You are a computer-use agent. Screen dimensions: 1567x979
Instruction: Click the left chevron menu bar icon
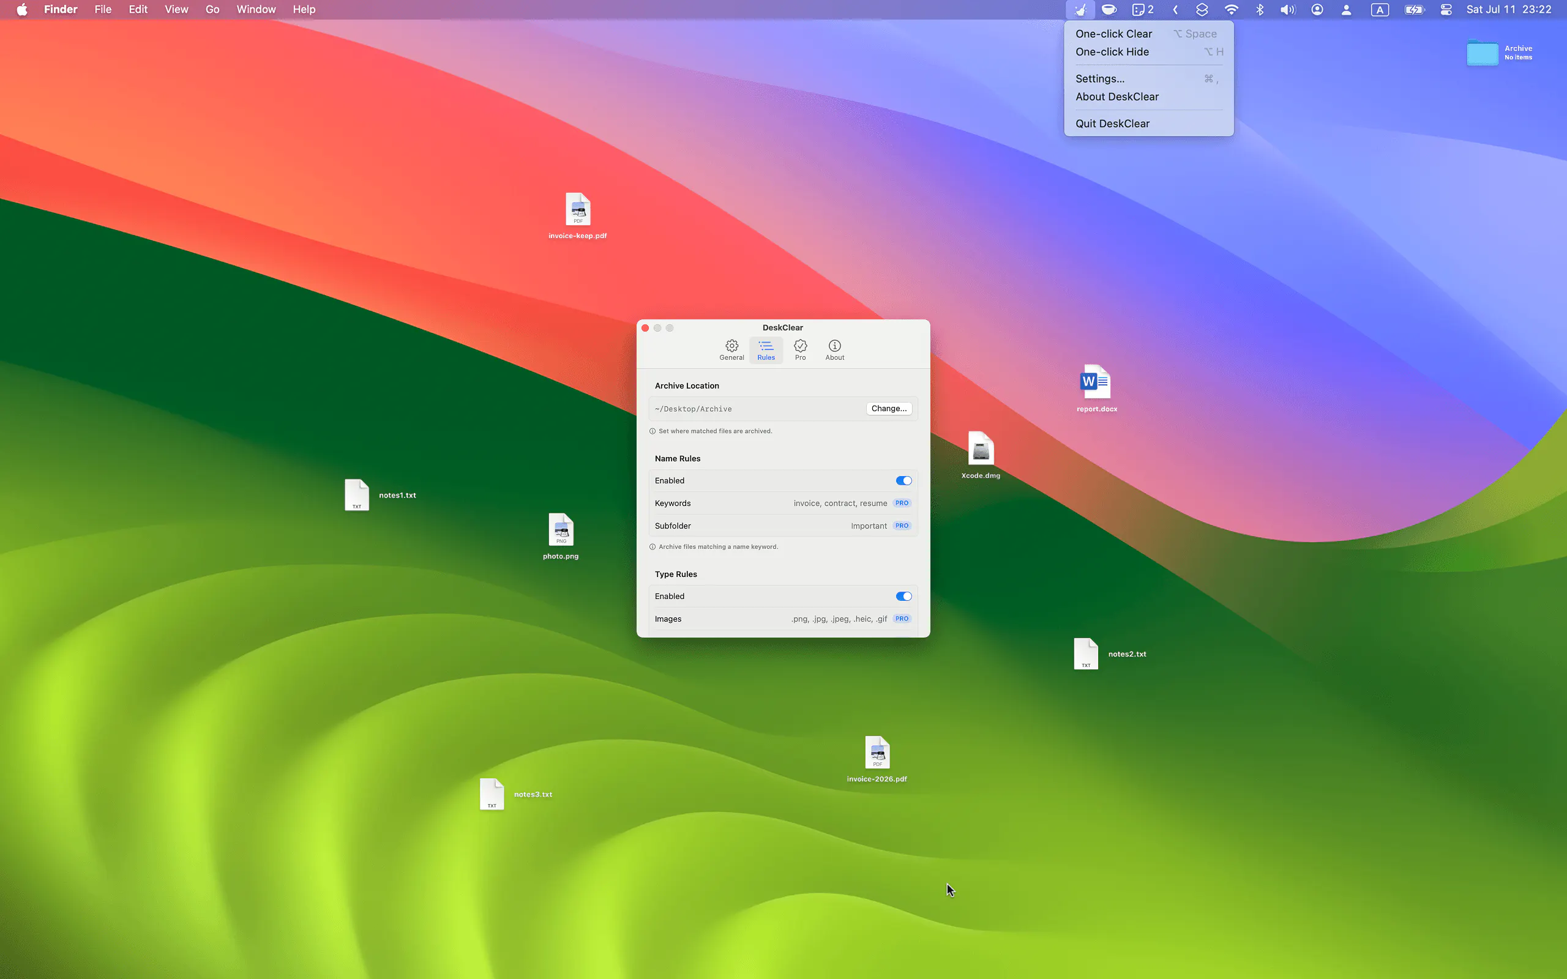coord(1175,10)
